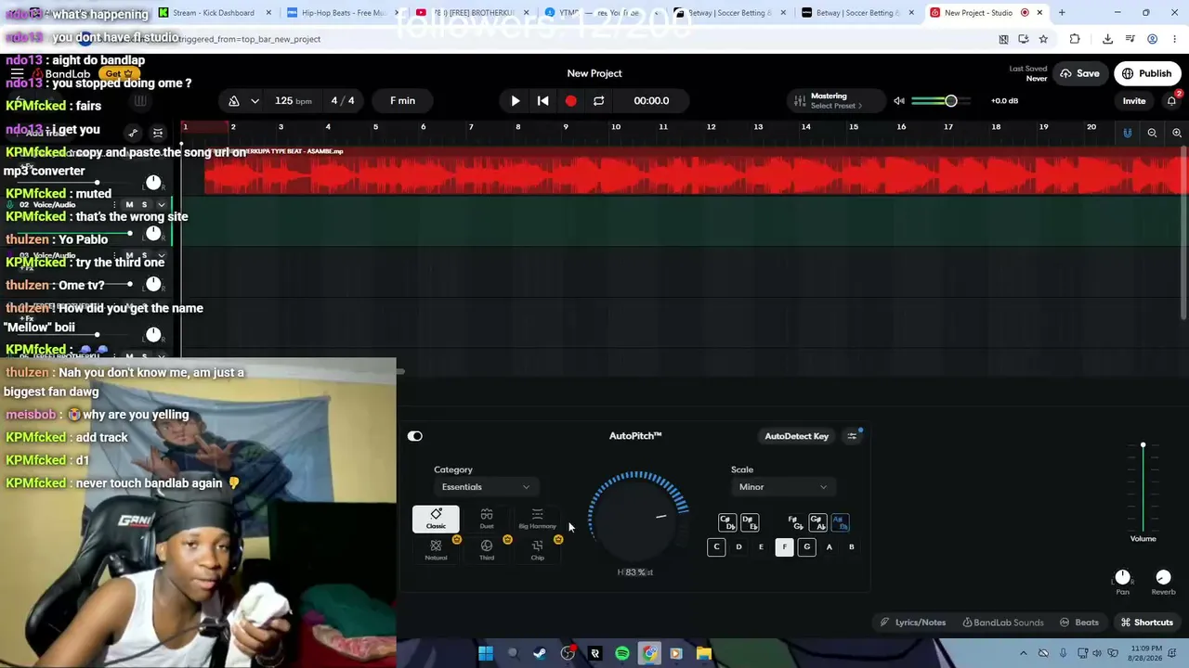Viewport: 1189px width, 668px height.
Task: Open the F min key selector
Action: [x=403, y=100]
